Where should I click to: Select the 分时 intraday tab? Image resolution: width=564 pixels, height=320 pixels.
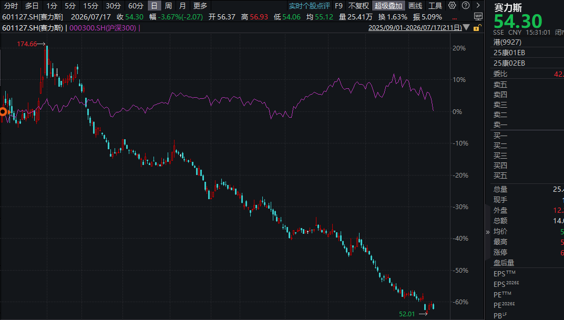point(11,6)
